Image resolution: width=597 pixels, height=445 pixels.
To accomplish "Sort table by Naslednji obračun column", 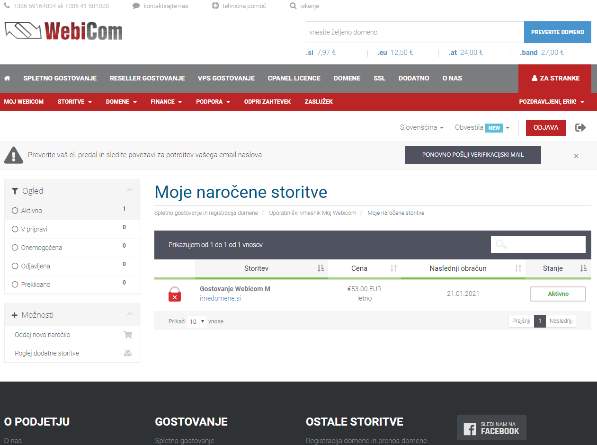I will pos(463,268).
